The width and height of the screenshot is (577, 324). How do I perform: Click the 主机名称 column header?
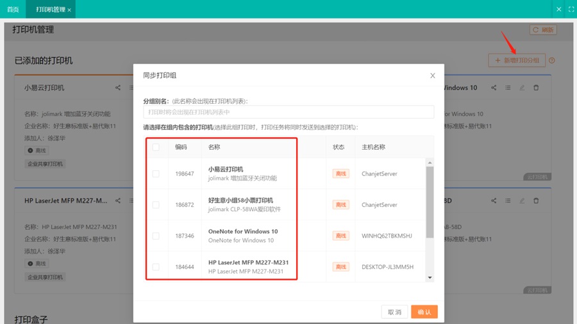[374, 147]
